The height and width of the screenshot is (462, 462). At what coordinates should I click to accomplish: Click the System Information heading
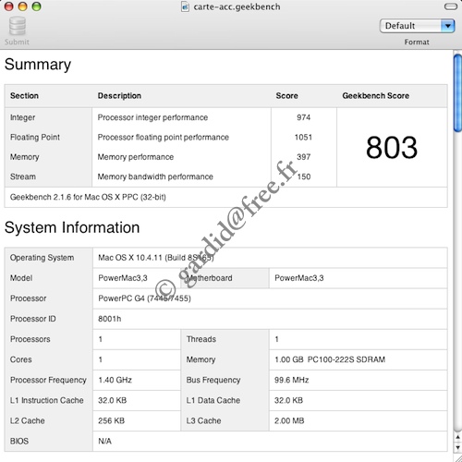pyautogui.click(x=72, y=227)
